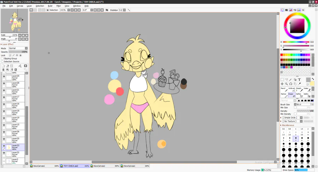Hide Layer16 via its eye icon
318x172 pixels.
point(4,104)
